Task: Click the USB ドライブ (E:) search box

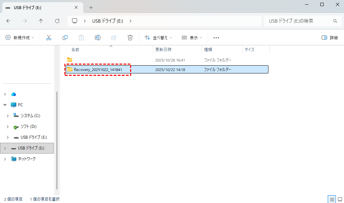Action: (298, 21)
